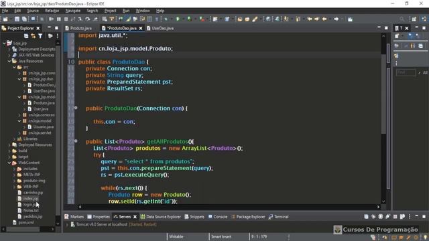
Task: Expand the Tomcat server entry
Action: coord(67,224)
